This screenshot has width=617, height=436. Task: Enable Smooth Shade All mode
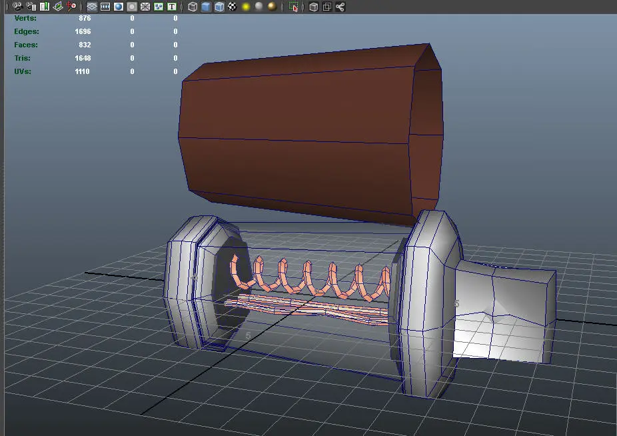point(206,7)
